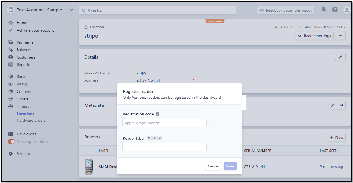
Task: Toggle the Viewing test data switch
Action: [11, 142]
